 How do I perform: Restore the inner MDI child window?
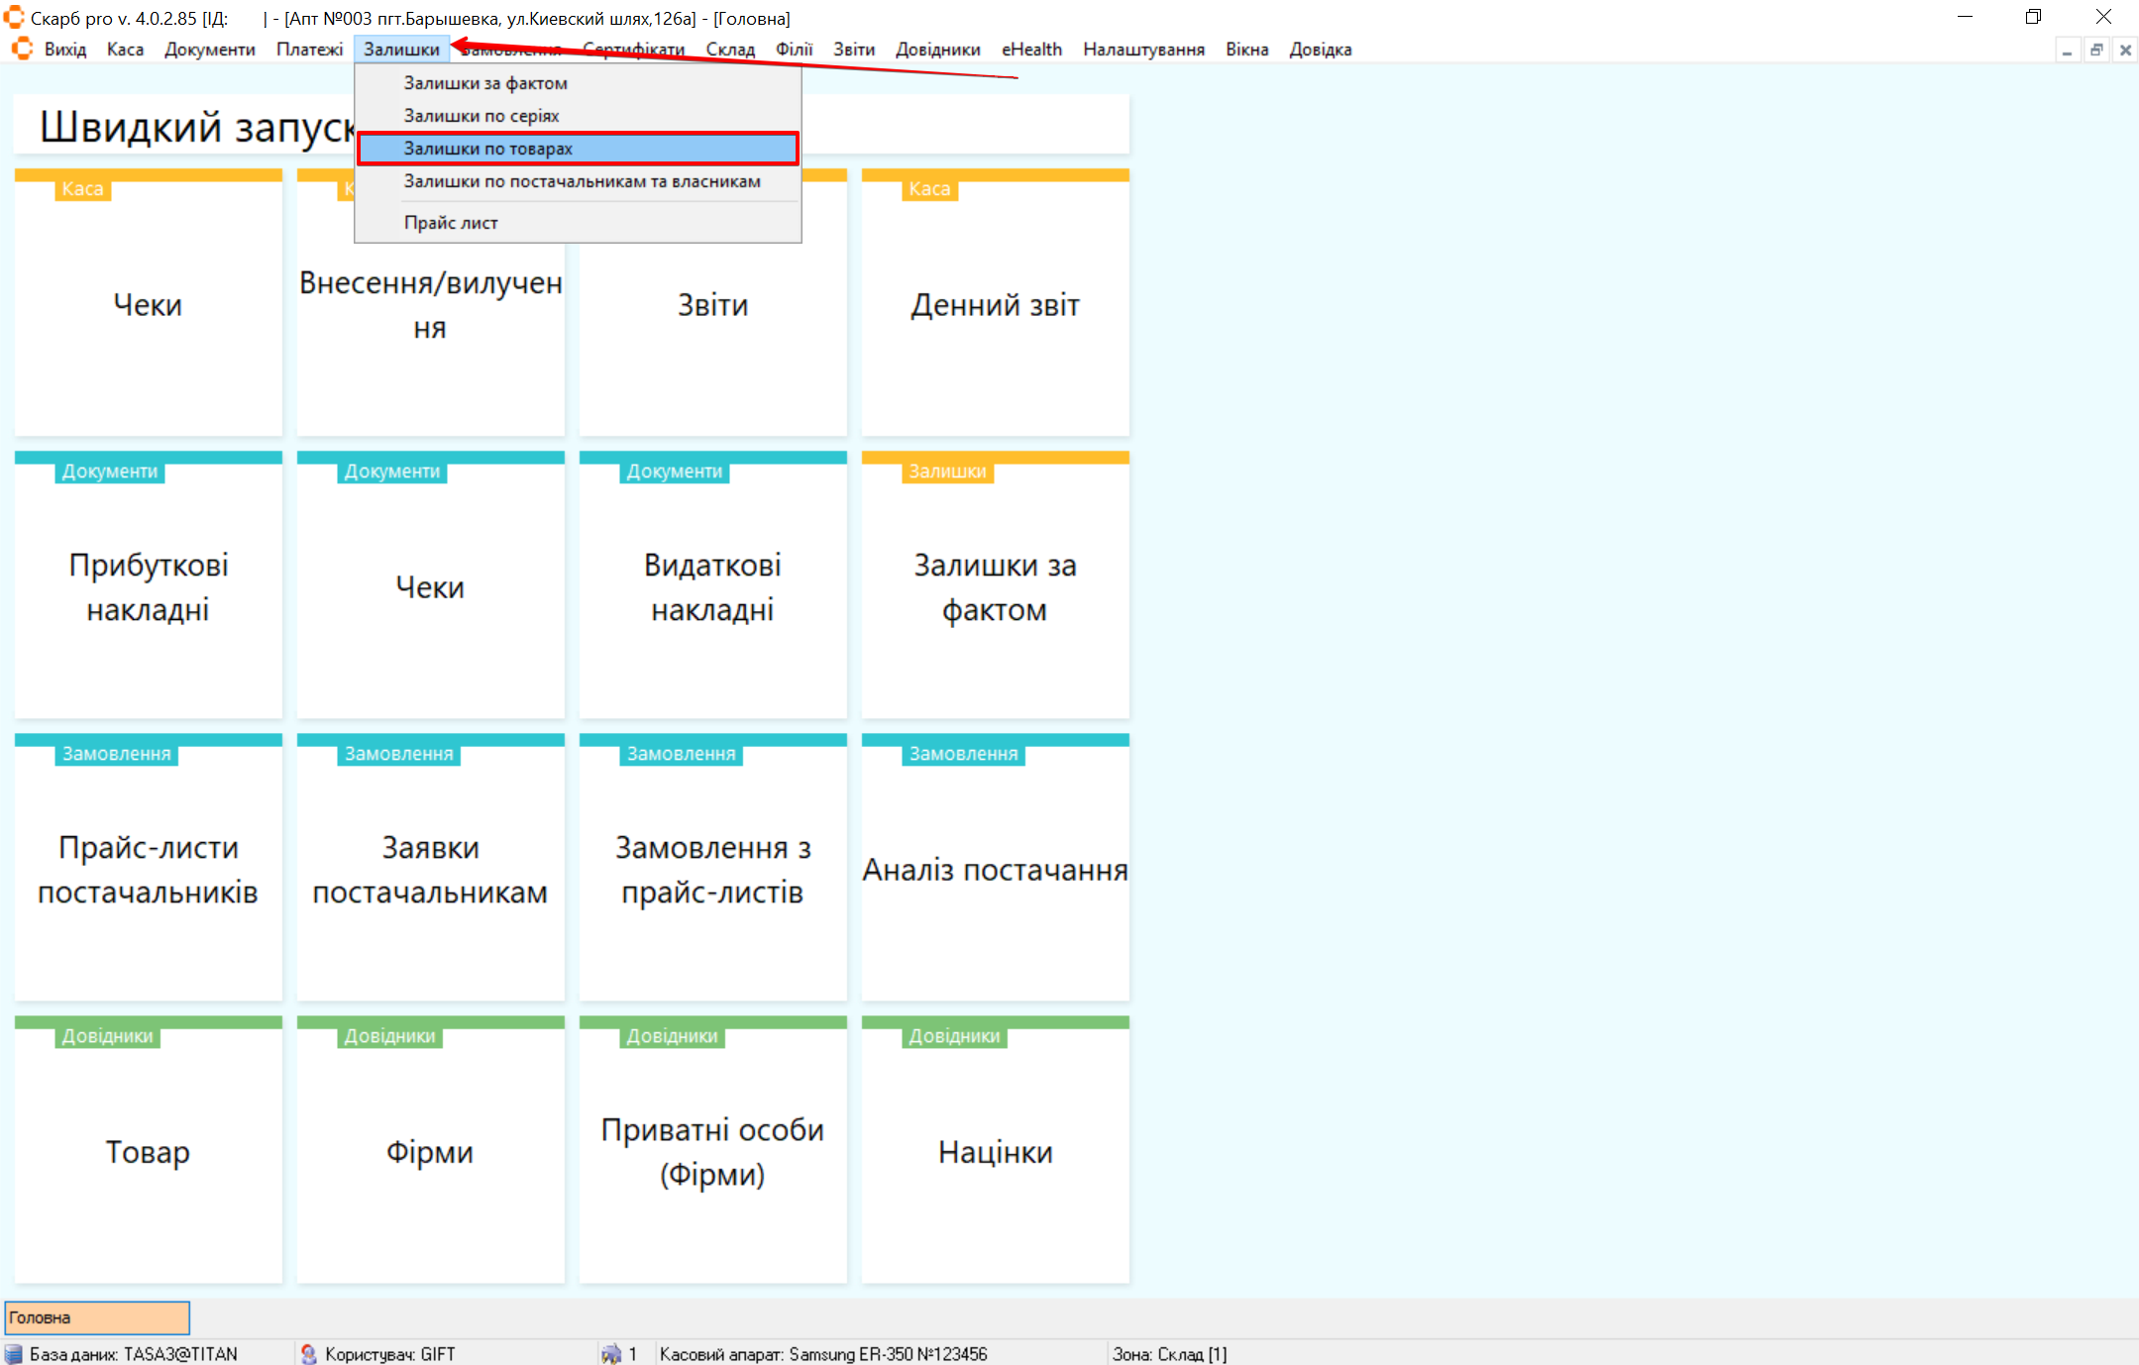point(2095,50)
